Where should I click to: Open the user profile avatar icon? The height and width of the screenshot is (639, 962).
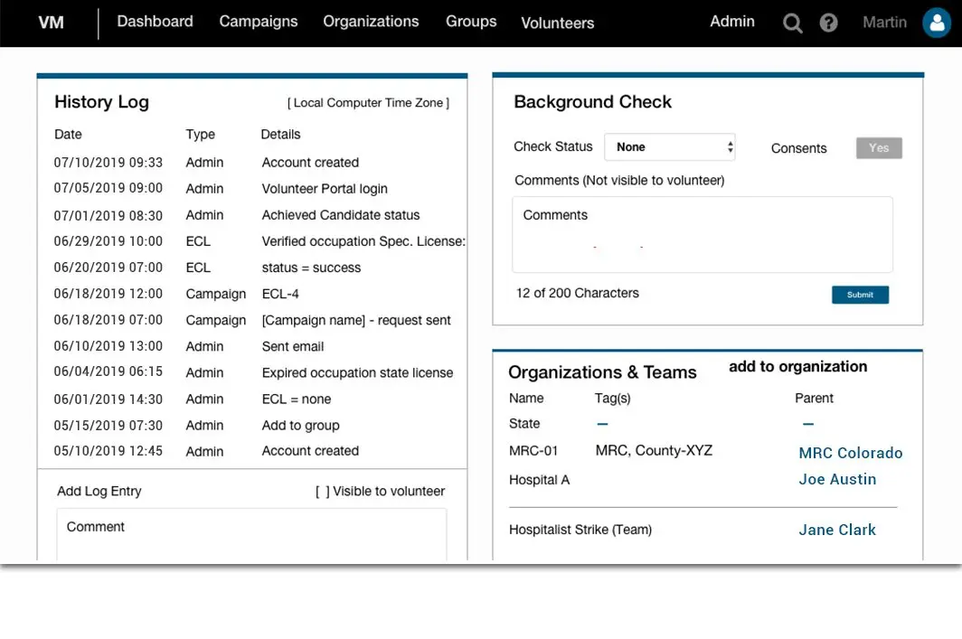pos(937,23)
